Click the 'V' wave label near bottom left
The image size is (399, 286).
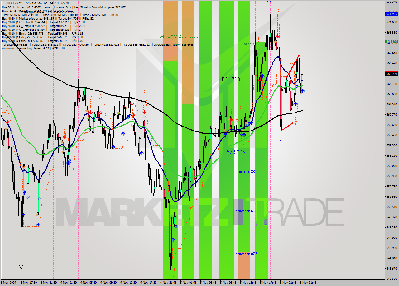(x=21, y=267)
